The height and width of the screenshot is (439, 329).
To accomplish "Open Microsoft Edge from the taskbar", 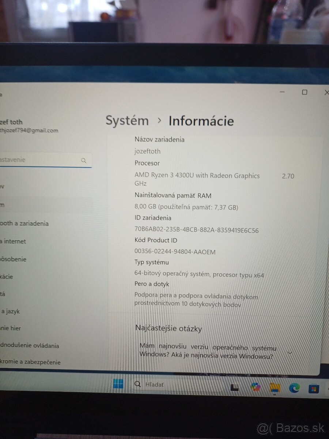I will (294, 388).
